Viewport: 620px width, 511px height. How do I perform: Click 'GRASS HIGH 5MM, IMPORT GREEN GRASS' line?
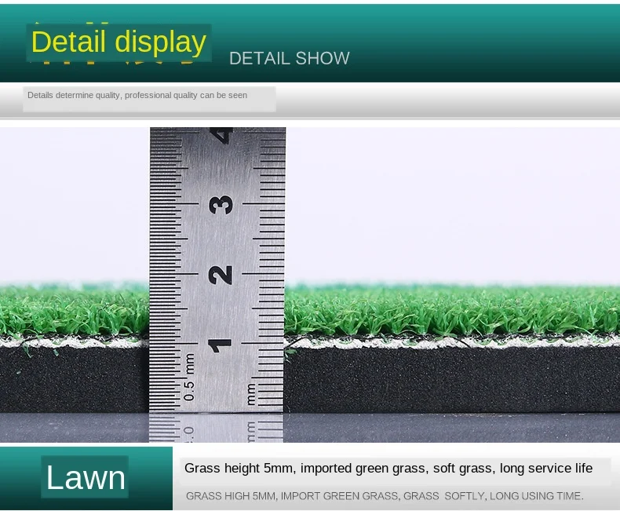(385, 496)
